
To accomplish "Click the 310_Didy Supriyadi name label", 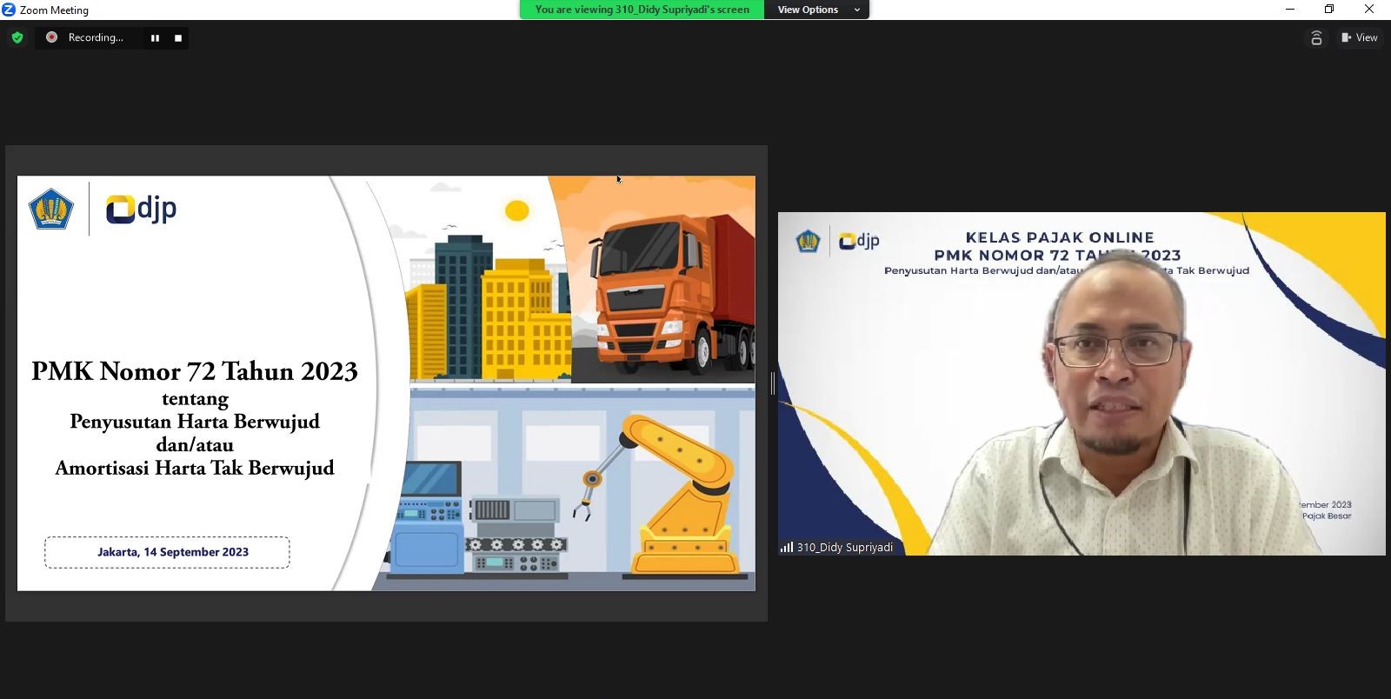I will click(844, 547).
